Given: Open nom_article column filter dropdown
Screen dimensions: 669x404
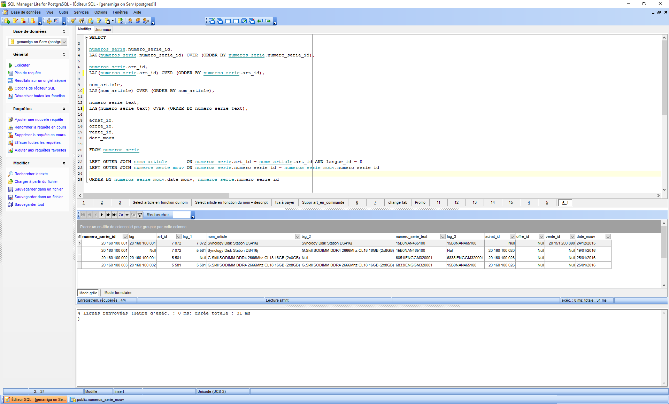Looking at the screenshot, I should click(298, 236).
